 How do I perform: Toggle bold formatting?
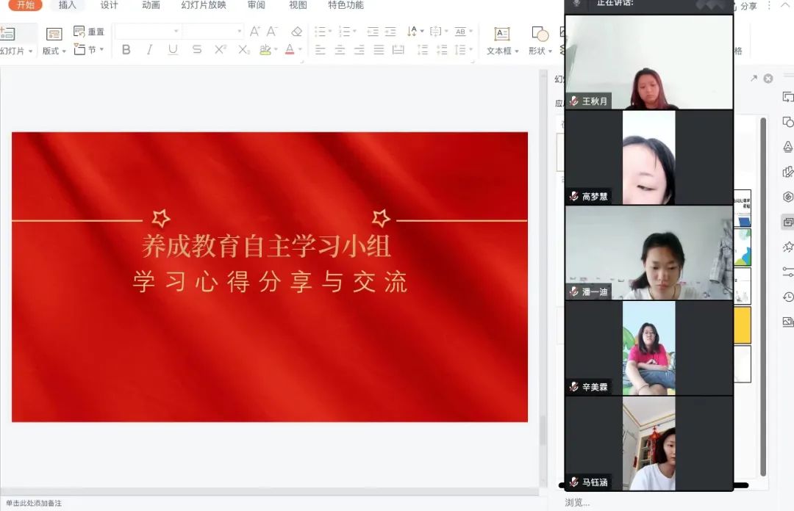pos(126,50)
